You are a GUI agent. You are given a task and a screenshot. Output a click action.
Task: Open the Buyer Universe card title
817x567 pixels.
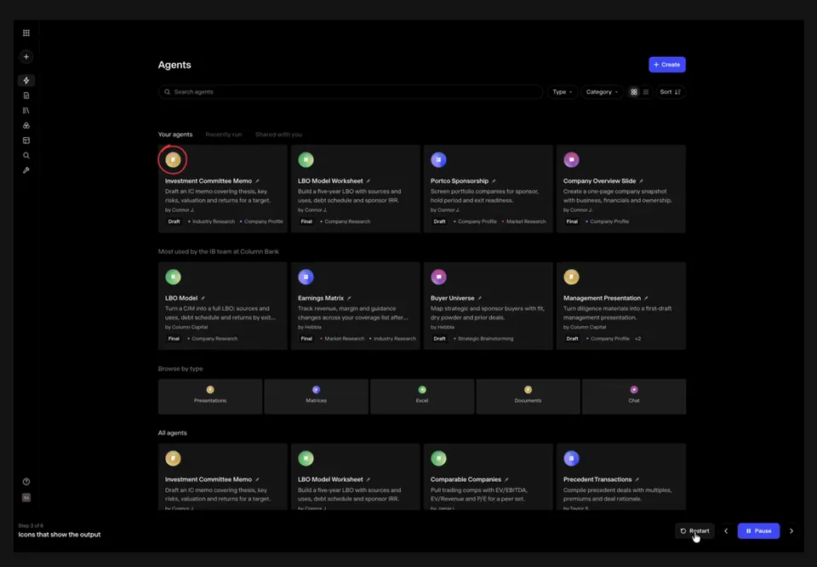pos(452,298)
